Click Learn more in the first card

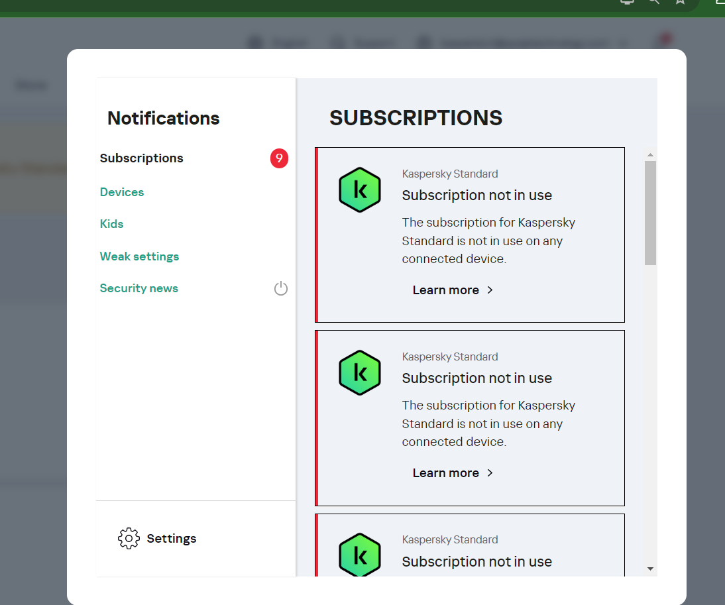pos(446,290)
